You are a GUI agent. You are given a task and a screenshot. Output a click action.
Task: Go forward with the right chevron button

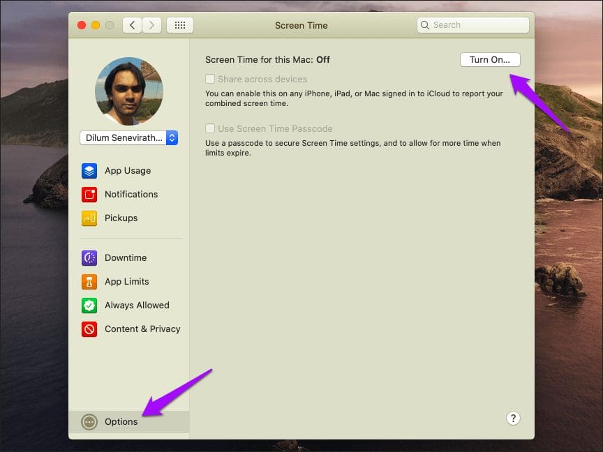pyautogui.click(x=151, y=25)
